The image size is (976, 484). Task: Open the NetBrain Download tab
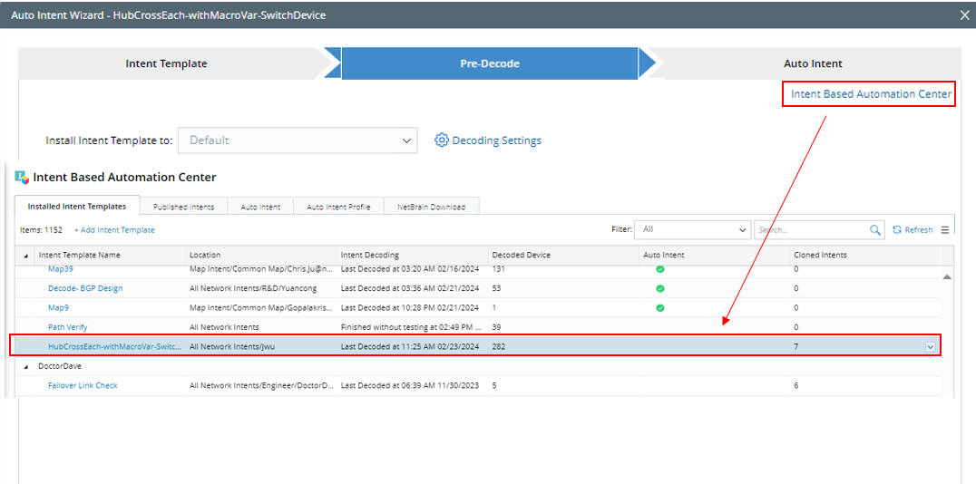pyautogui.click(x=431, y=207)
